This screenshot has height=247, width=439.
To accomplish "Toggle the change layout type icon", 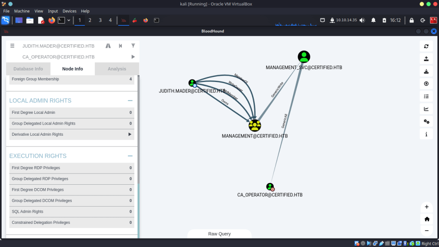I will click(426, 109).
